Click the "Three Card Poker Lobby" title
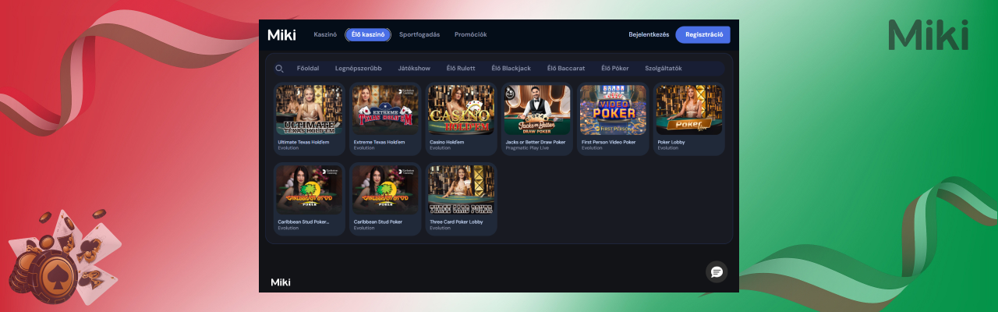 click(x=456, y=222)
